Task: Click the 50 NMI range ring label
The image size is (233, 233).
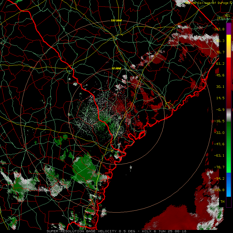Action: 116,69
